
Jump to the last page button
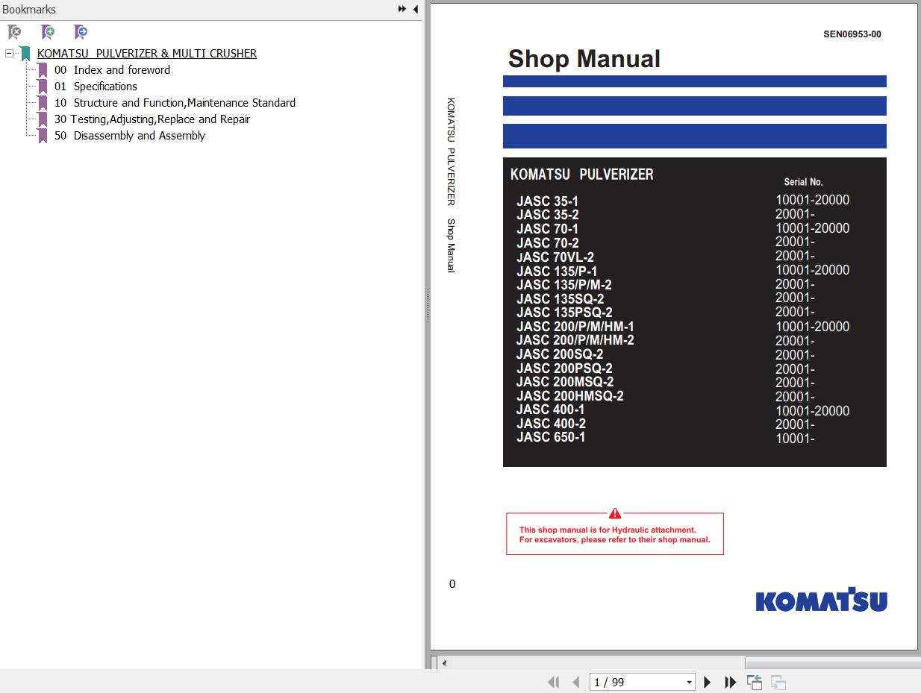pos(730,682)
